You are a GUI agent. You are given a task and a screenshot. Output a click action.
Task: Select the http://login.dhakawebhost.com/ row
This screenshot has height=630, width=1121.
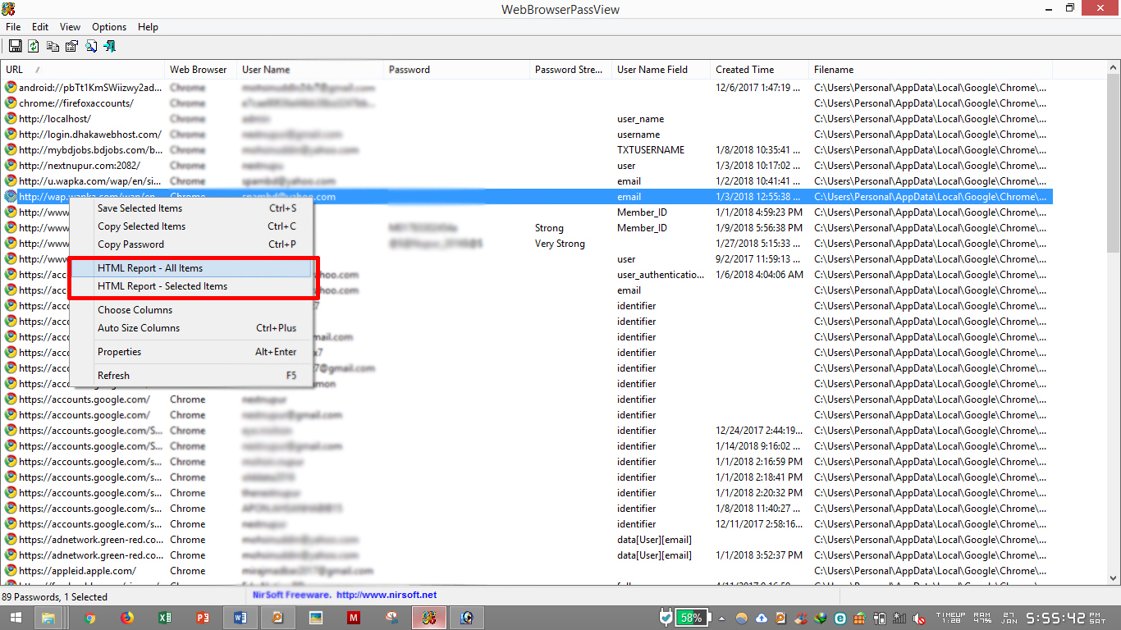click(527, 135)
